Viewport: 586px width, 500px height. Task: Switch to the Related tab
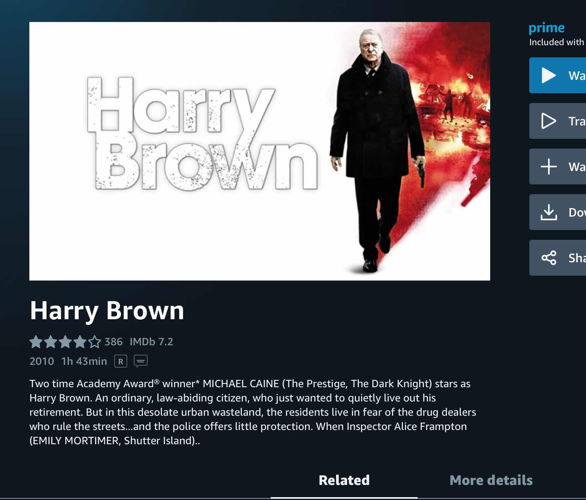[344, 480]
